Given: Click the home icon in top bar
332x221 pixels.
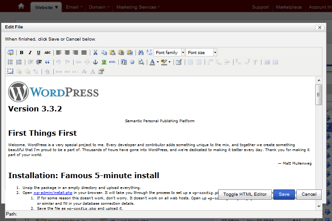Looking at the screenshot, I should coord(21,6).
